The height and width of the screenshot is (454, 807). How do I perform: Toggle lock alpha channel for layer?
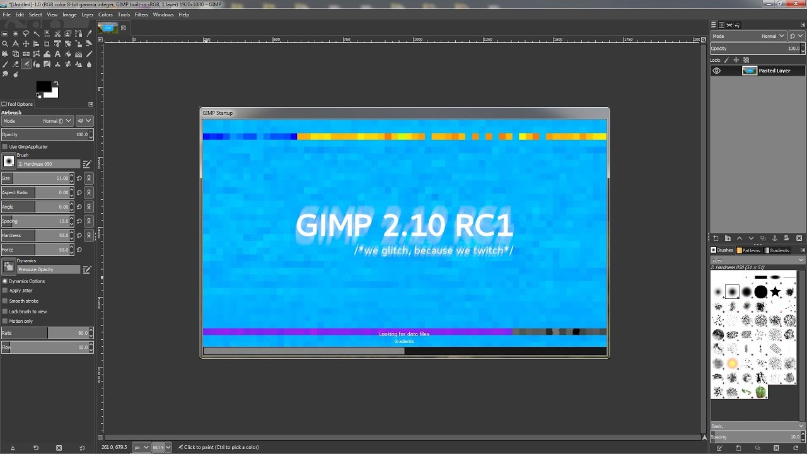tap(746, 60)
